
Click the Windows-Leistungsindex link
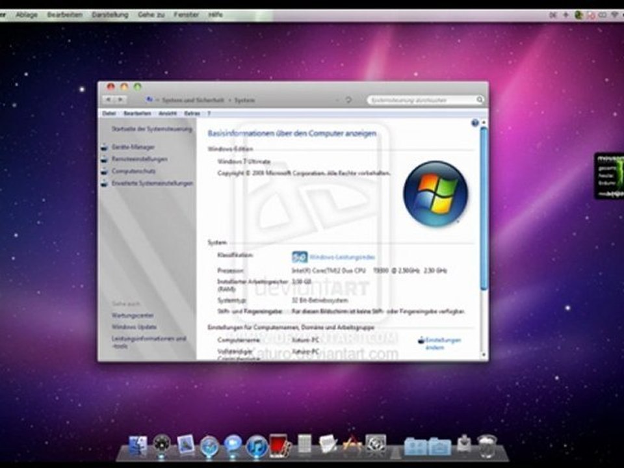click(x=343, y=257)
